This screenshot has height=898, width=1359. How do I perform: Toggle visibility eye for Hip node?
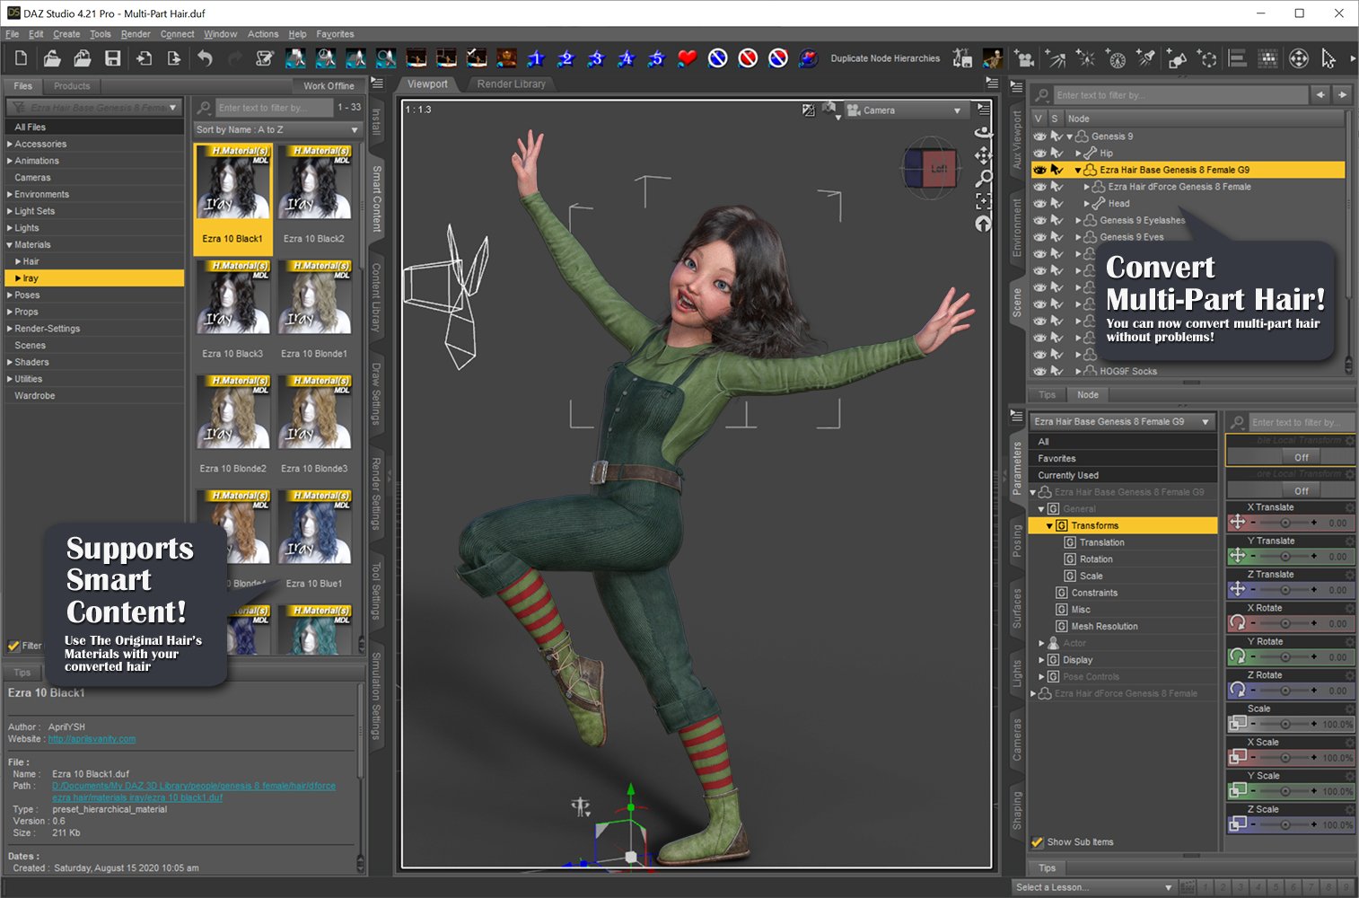point(1039,153)
